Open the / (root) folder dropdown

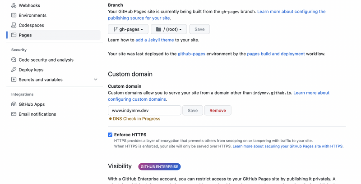coord(169,29)
